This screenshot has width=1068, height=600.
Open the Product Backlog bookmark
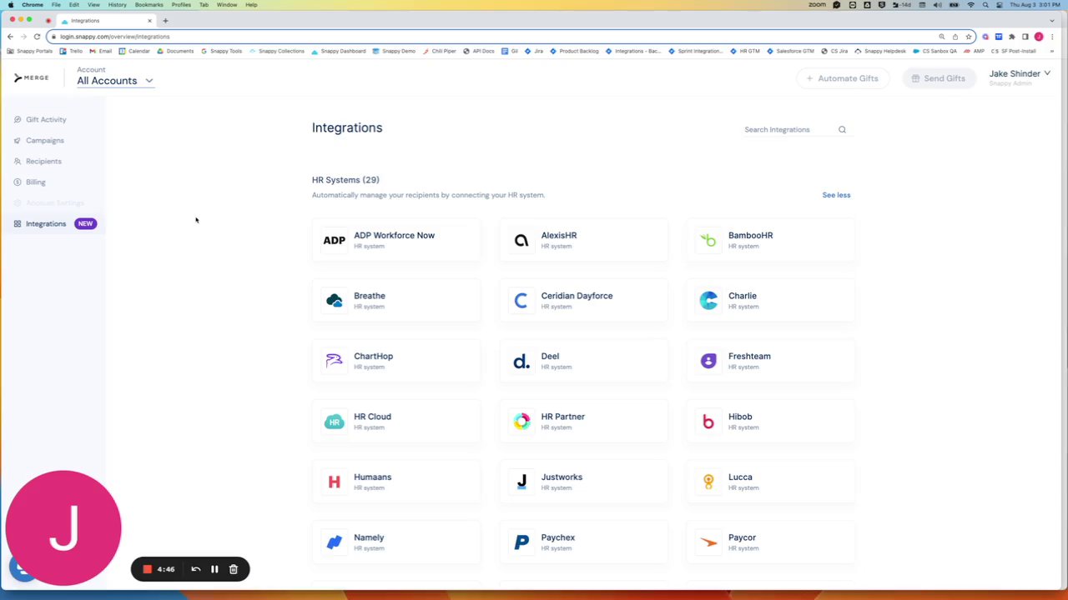click(x=574, y=51)
